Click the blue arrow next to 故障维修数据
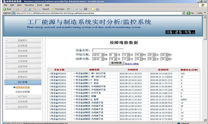 14,87
